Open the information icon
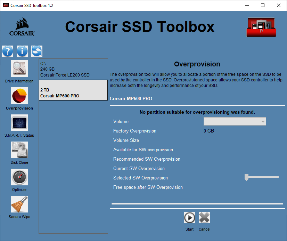This screenshot has width=287, height=241. point(22,51)
